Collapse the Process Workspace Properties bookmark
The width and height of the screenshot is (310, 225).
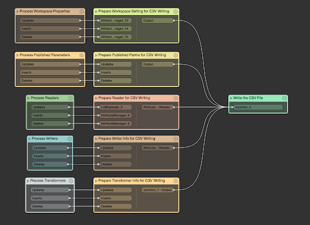coord(18,11)
